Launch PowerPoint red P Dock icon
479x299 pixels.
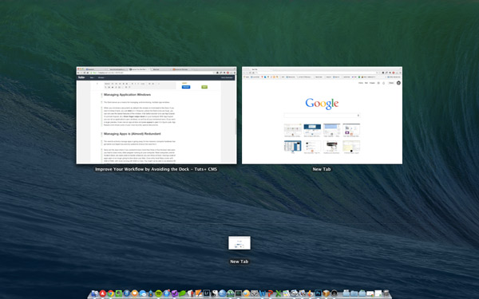pyautogui.click(x=271, y=293)
